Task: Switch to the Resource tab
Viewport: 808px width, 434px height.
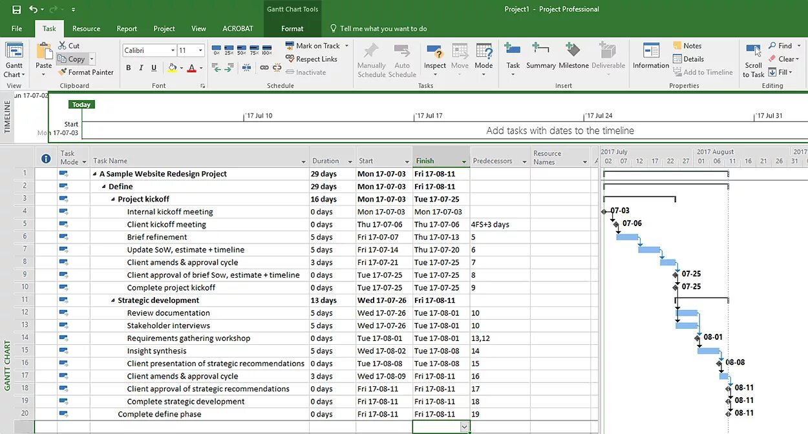Action: click(86, 28)
